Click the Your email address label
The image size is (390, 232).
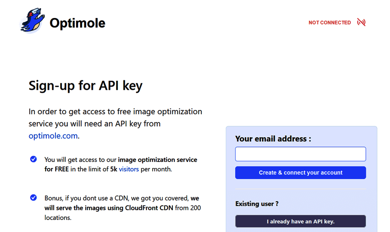click(x=273, y=139)
